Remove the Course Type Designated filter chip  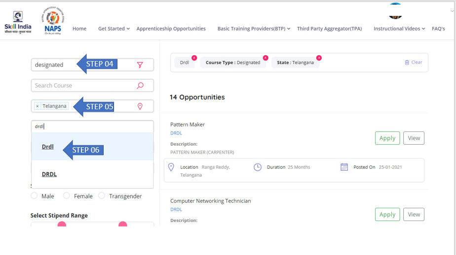click(x=266, y=58)
